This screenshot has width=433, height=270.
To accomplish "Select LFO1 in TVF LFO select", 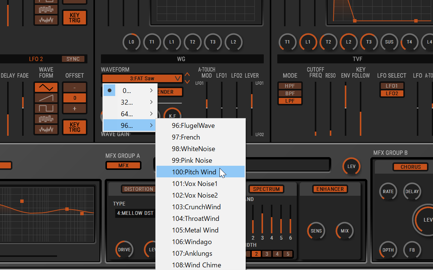I will click(x=392, y=86).
